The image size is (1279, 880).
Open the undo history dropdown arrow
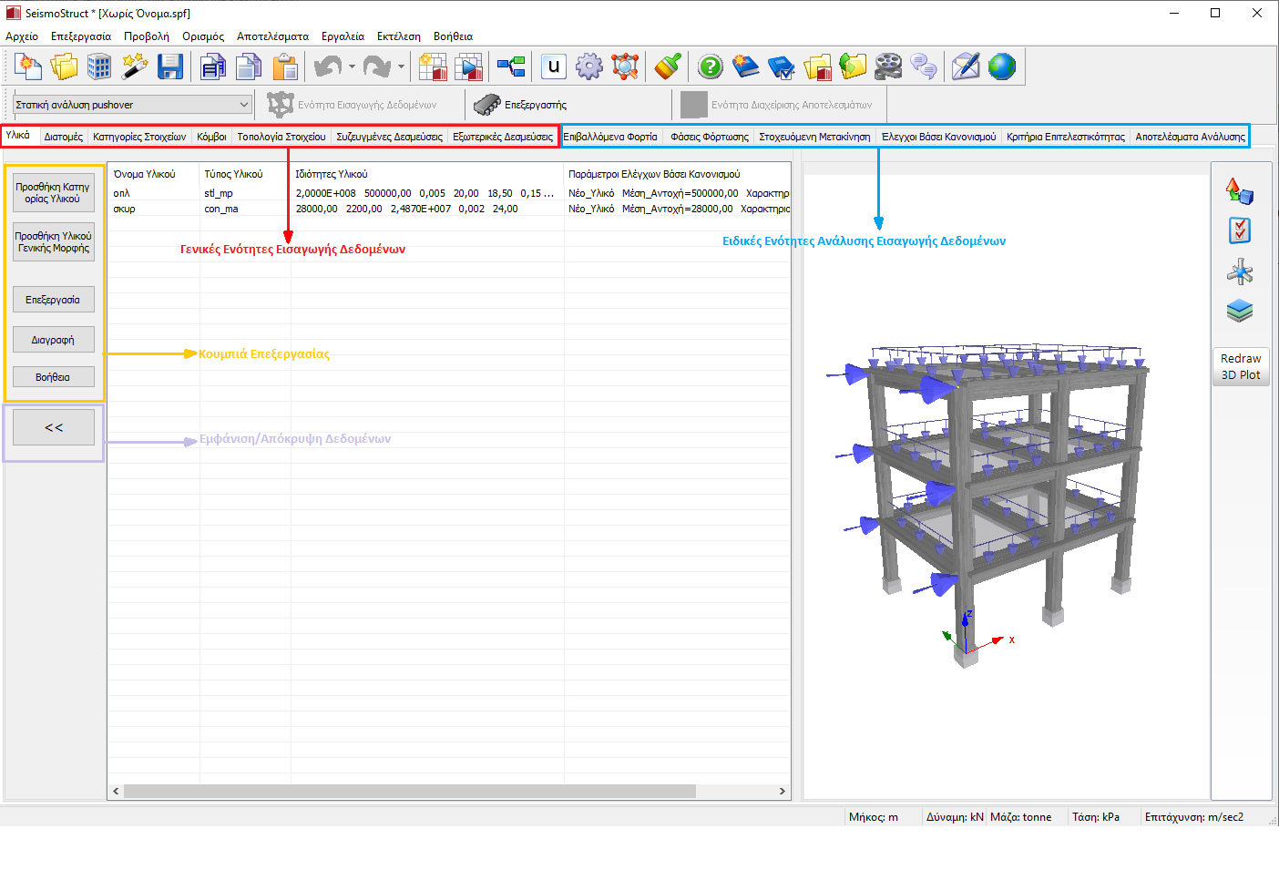tap(352, 67)
